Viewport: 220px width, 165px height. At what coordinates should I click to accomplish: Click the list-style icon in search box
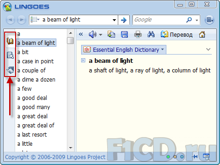tap(35, 20)
